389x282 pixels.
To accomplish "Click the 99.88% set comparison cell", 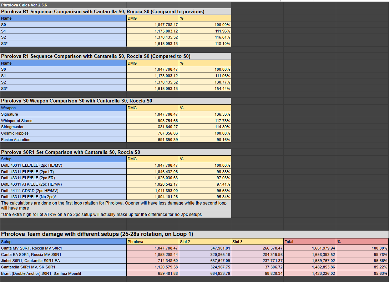I will tap(205, 172).
